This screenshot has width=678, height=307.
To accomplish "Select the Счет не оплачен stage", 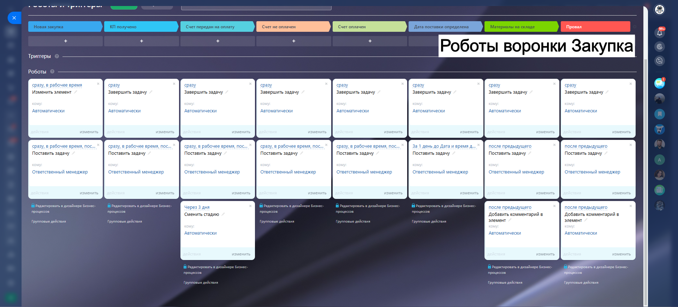I will point(293,26).
